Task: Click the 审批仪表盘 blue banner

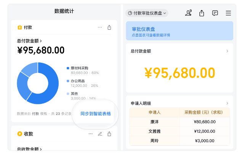Action: point(179,31)
